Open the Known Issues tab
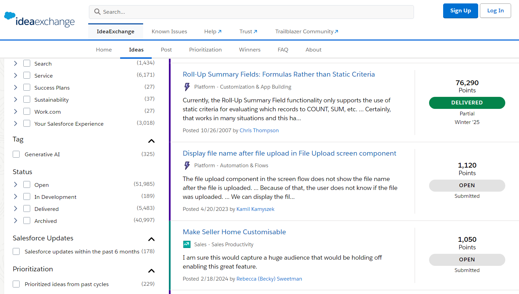519x294 pixels. (170, 32)
